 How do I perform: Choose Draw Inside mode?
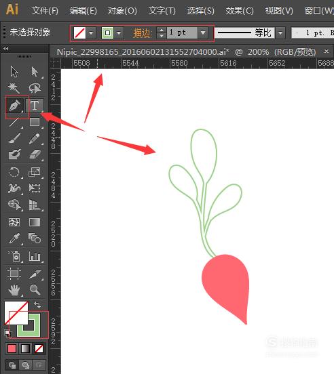pos(39,365)
